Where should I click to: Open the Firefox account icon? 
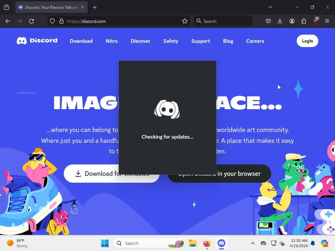coord(292,21)
